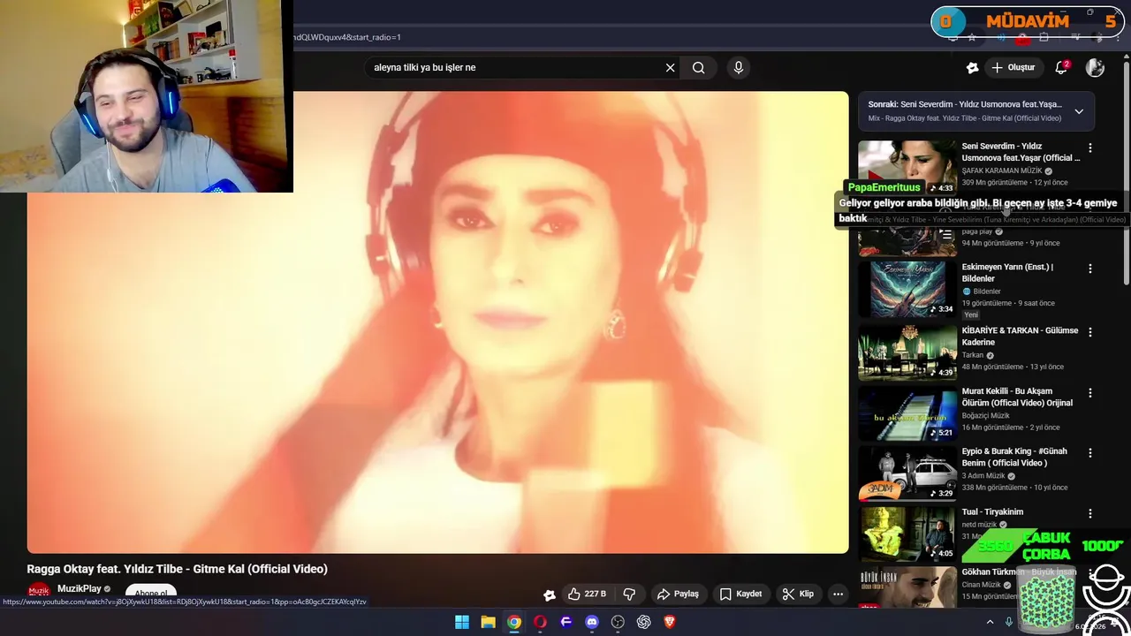Open Eypio Günah Benim video thumbnail

[907, 473]
